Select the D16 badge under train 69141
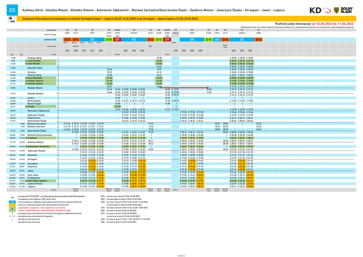Image resolution: width=363 pixels, height=257 pixels. click(x=225, y=40)
